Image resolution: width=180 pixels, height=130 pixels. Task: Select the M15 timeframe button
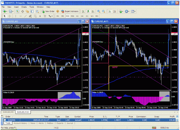67,16
